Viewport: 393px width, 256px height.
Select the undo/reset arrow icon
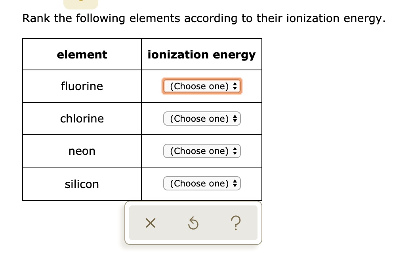193,223
